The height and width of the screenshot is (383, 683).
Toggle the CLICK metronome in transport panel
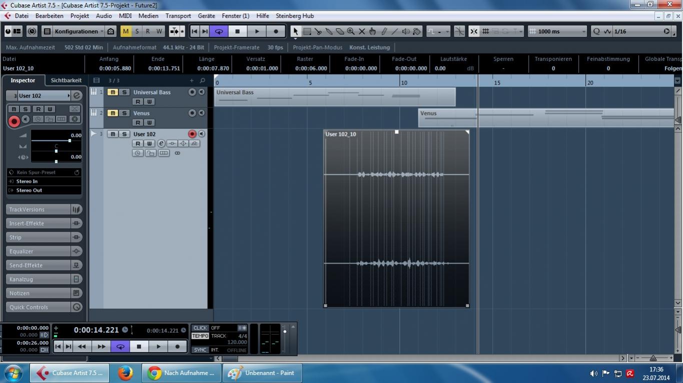point(200,328)
